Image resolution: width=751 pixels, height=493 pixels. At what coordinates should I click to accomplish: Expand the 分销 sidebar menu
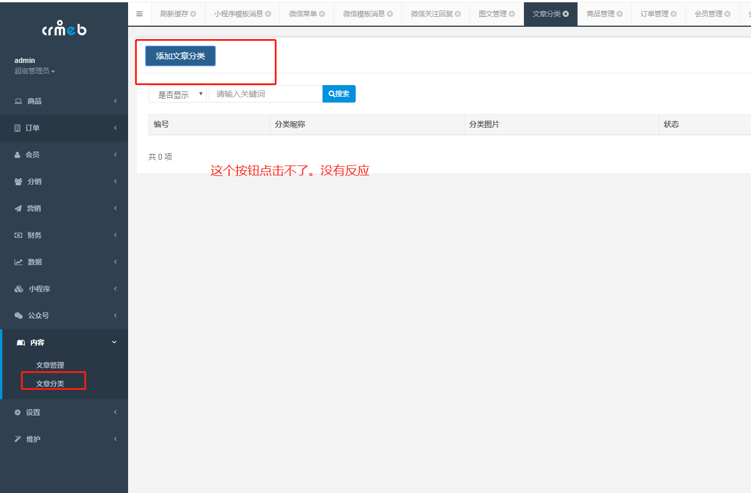pyautogui.click(x=64, y=182)
